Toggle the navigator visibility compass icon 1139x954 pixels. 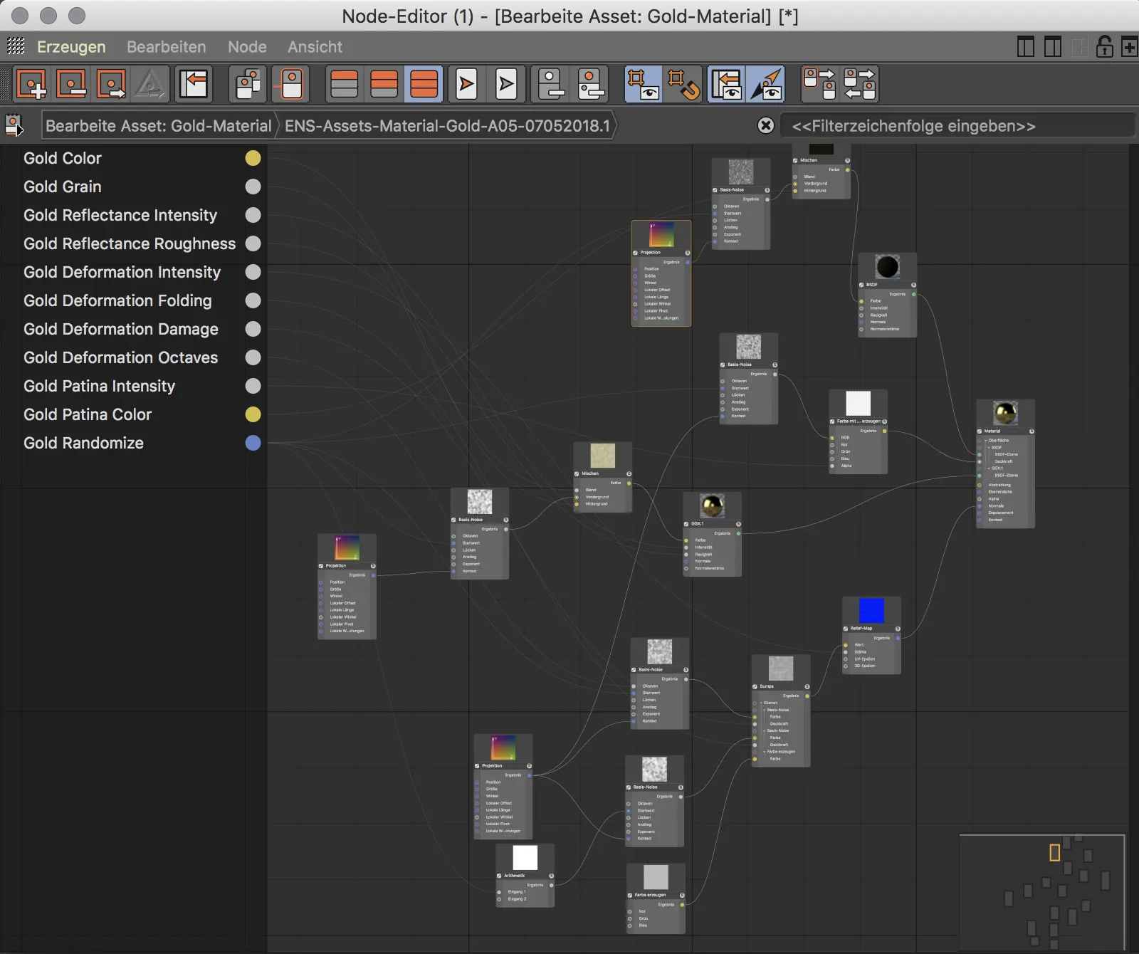(767, 84)
